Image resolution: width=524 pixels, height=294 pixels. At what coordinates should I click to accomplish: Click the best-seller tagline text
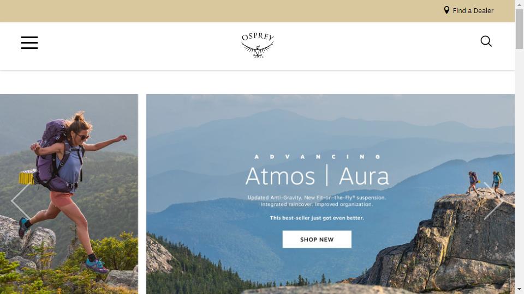pyautogui.click(x=317, y=218)
